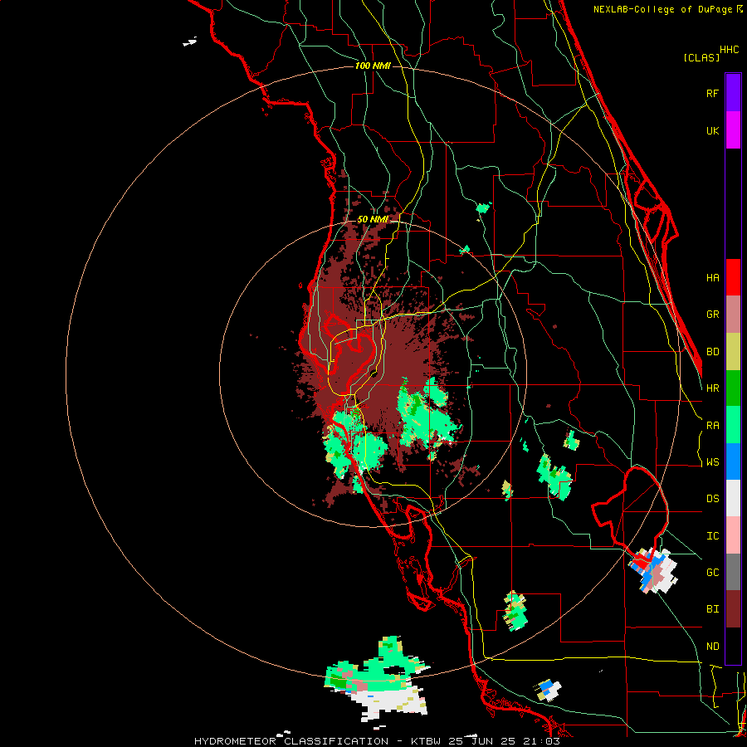Click the "NEXLAB-College of DuPage" header text

(x=662, y=9)
